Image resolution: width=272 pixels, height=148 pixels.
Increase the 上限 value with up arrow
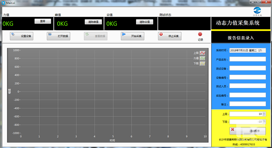point(264,113)
